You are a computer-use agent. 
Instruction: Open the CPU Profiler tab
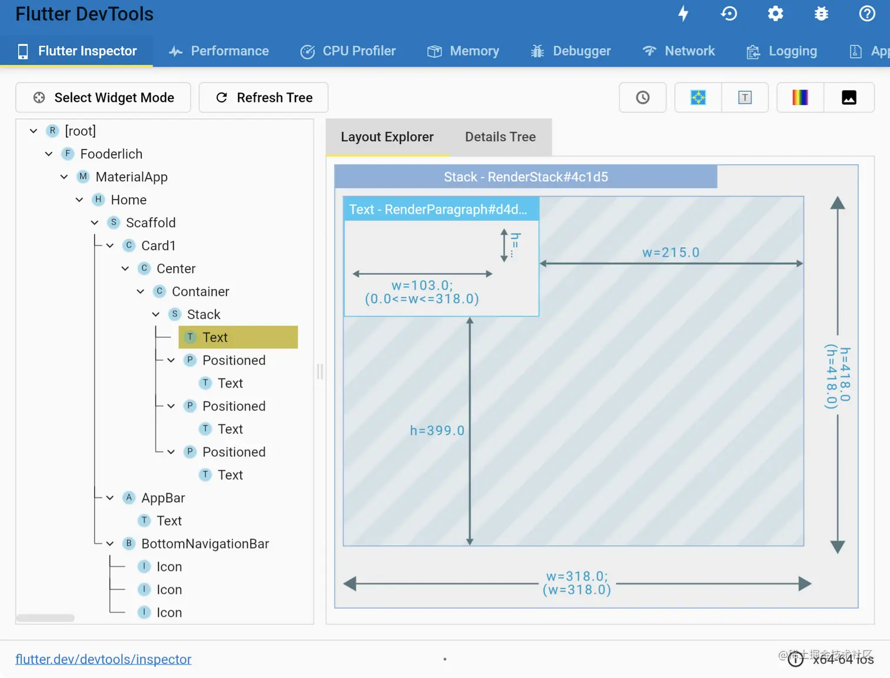pyautogui.click(x=348, y=51)
